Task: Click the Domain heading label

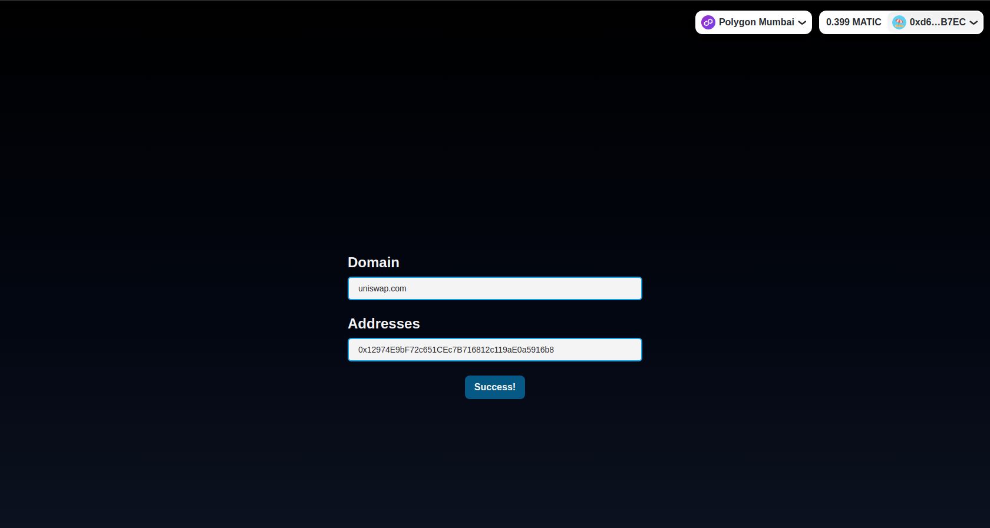Action: 374,263
